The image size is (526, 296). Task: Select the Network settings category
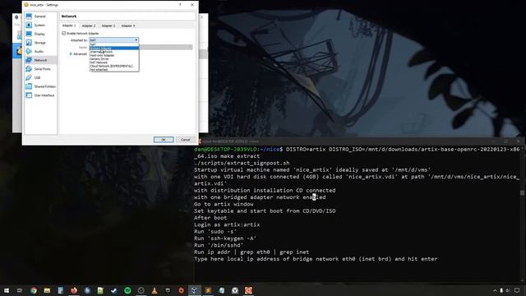coord(40,60)
